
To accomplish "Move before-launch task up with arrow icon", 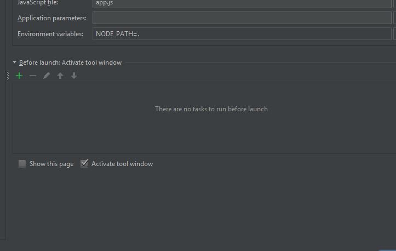I will [60, 76].
